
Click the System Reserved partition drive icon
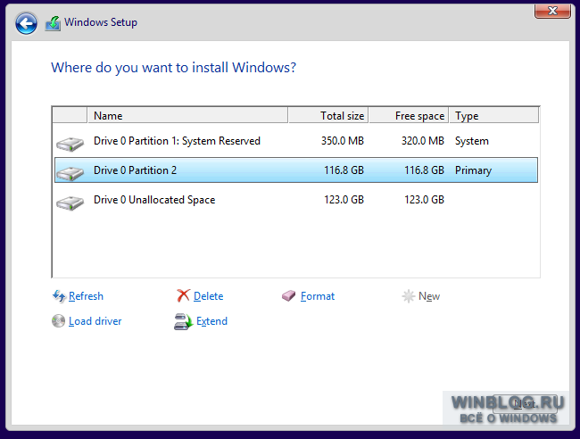point(70,144)
